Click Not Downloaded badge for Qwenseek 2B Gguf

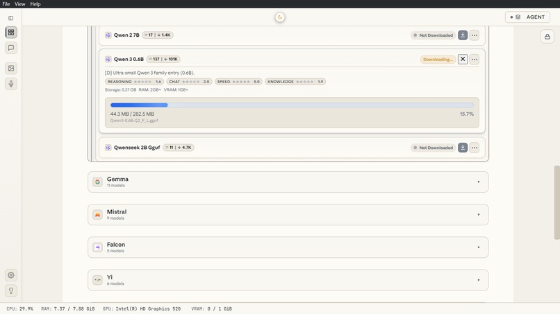click(433, 148)
